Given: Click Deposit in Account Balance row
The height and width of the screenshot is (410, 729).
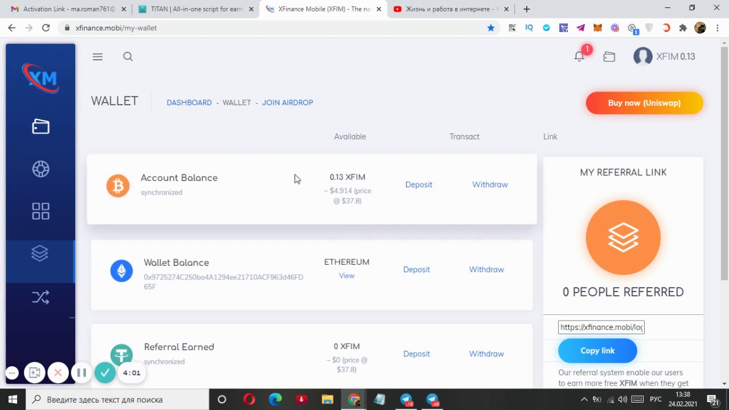Looking at the screenshot, I should [x=419, y=184].
